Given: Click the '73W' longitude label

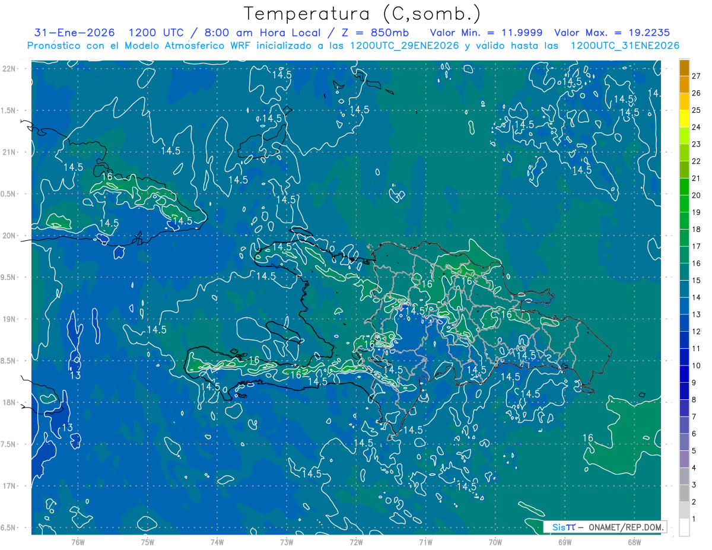Looking at the screenshot, I should (x=287, y=542).
